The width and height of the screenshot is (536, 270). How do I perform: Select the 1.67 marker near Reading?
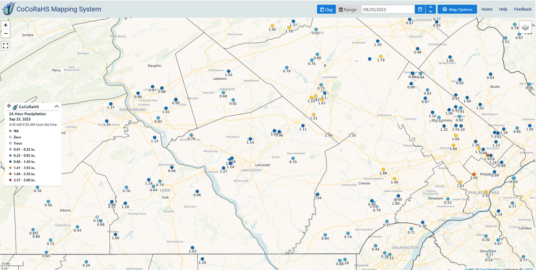[x=322, y=100]
